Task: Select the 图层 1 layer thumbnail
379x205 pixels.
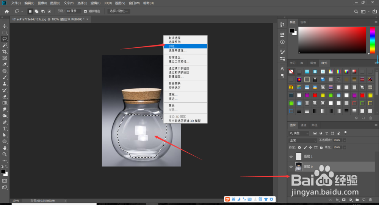Action: point(299,156)
